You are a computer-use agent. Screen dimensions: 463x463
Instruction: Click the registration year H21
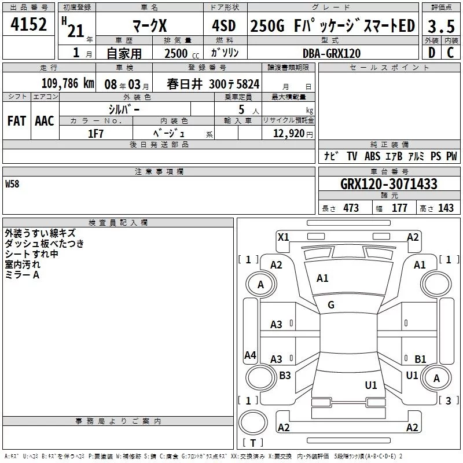[x=73, y=27]
